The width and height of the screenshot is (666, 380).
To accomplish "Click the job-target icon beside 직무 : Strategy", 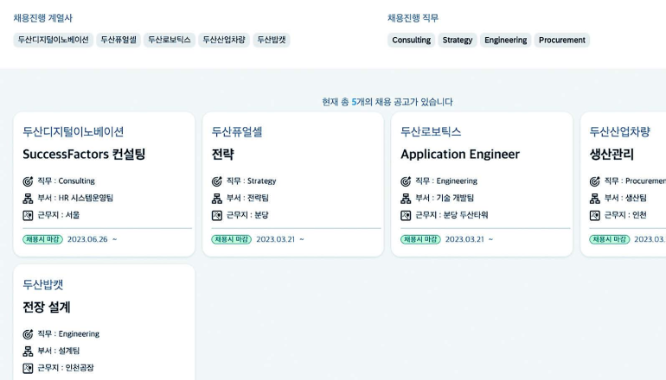I will tap(216, 181).
